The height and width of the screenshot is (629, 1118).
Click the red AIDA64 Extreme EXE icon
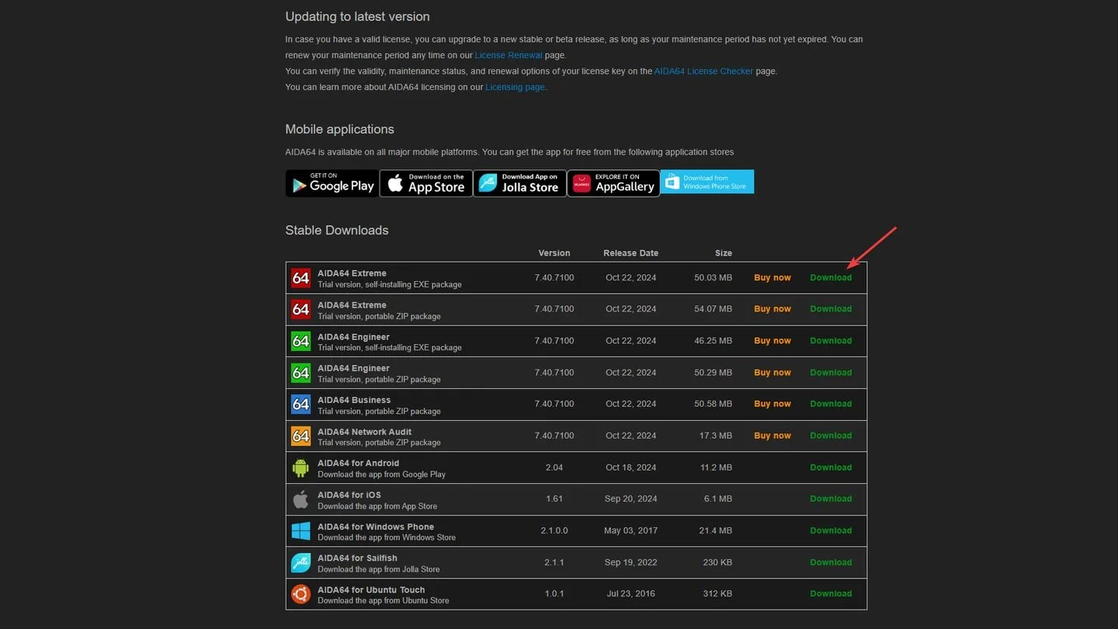coord(300,278)
